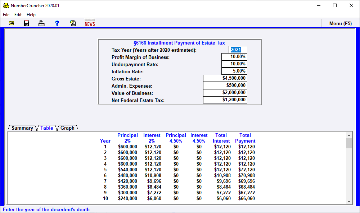Click the Total Payment column header
The image size is (360, 213).
[245, 138]
